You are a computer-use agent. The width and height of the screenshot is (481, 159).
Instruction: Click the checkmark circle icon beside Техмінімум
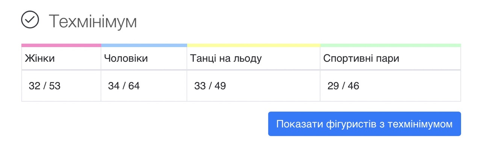click(30, 20)
